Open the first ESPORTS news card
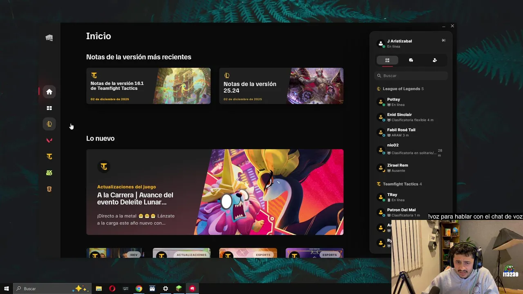Screen dimensions: 523x294 tap(248, 253)
